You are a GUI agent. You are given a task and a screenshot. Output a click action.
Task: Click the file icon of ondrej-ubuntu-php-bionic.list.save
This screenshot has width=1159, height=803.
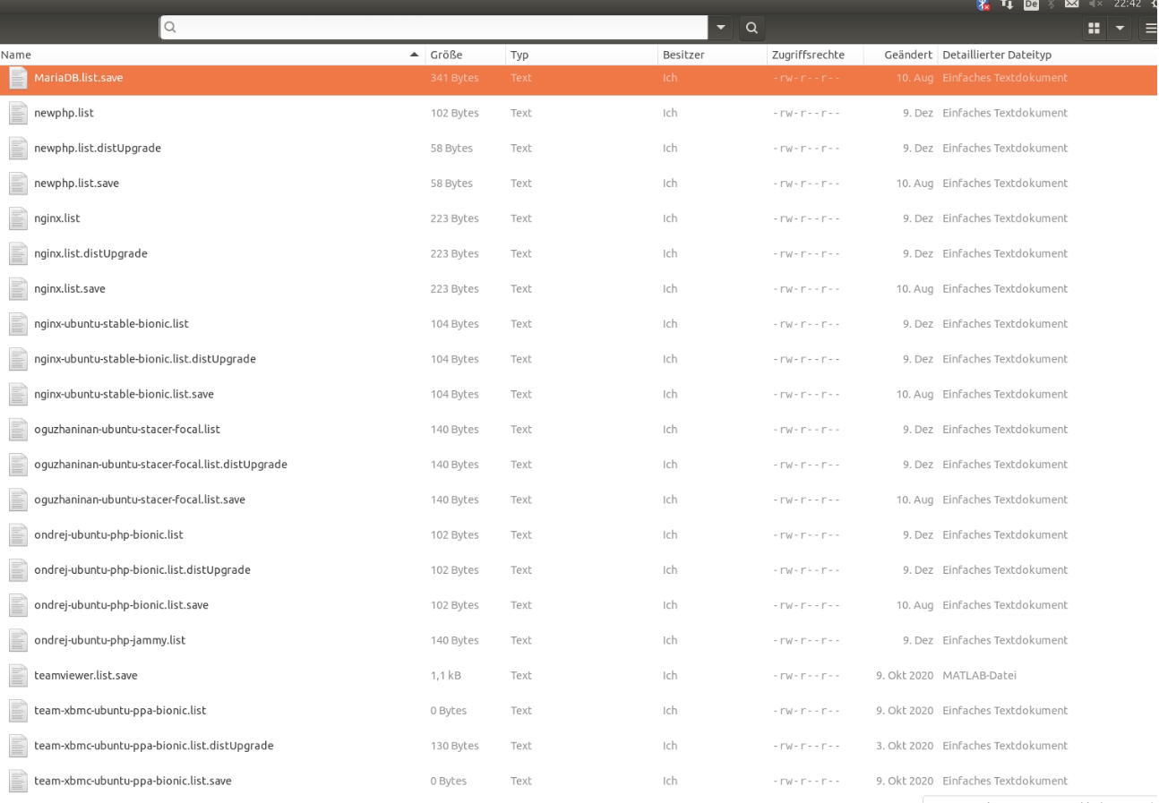[18, 605]
